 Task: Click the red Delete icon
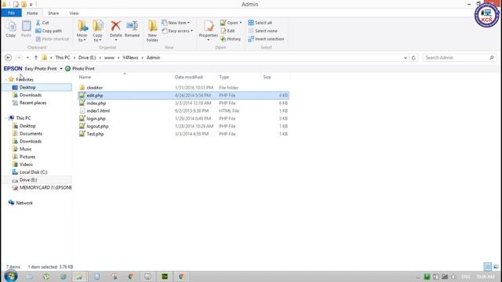[116, 26]
